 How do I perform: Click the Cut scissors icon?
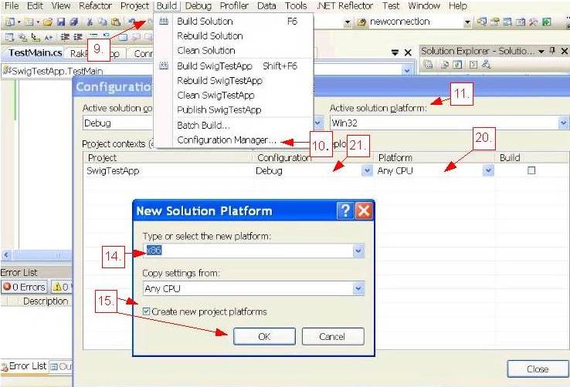click(x=90, y=22)
